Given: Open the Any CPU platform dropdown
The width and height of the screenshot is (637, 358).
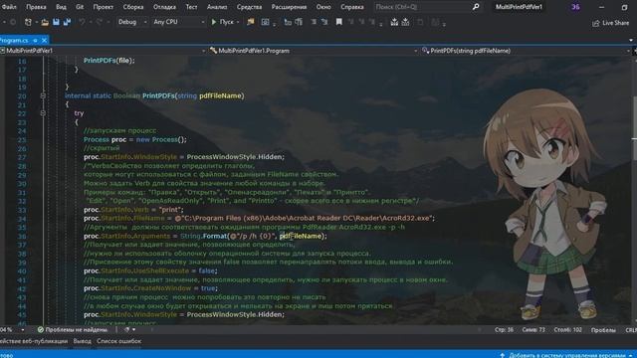Looking at the screenshot, I should [178, 22].
